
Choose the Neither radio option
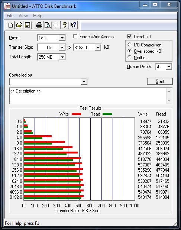(129, 57)
